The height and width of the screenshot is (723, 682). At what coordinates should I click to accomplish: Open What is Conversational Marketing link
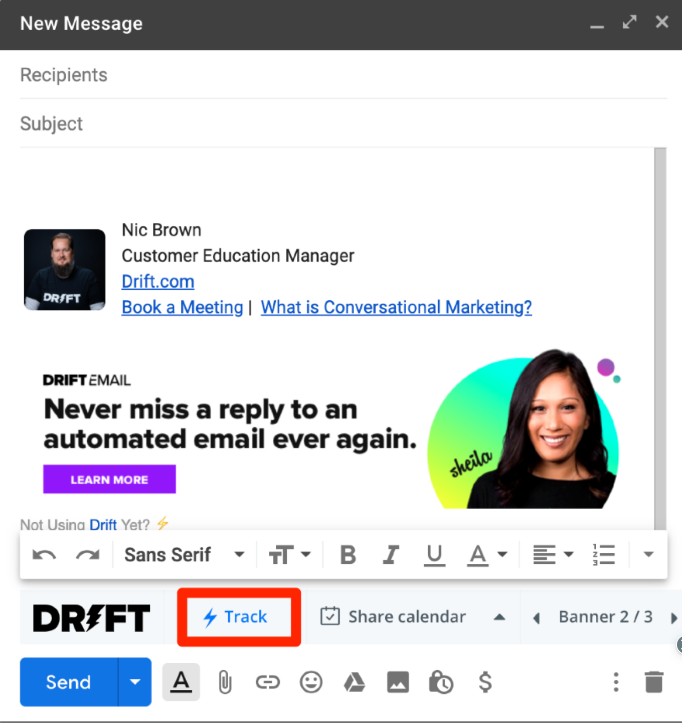[396, 307]
